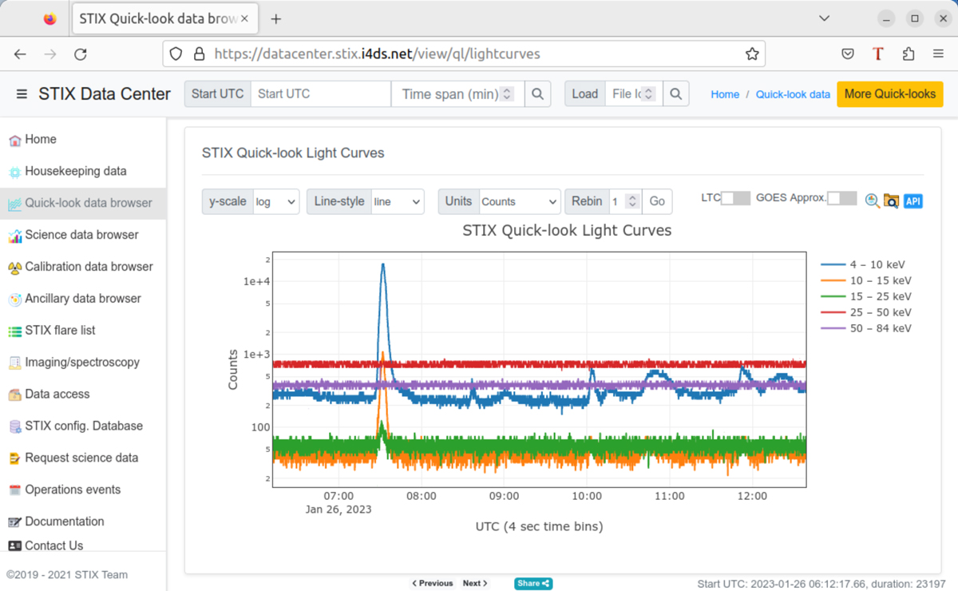Click the folder search icon

[x=892, y=201]
